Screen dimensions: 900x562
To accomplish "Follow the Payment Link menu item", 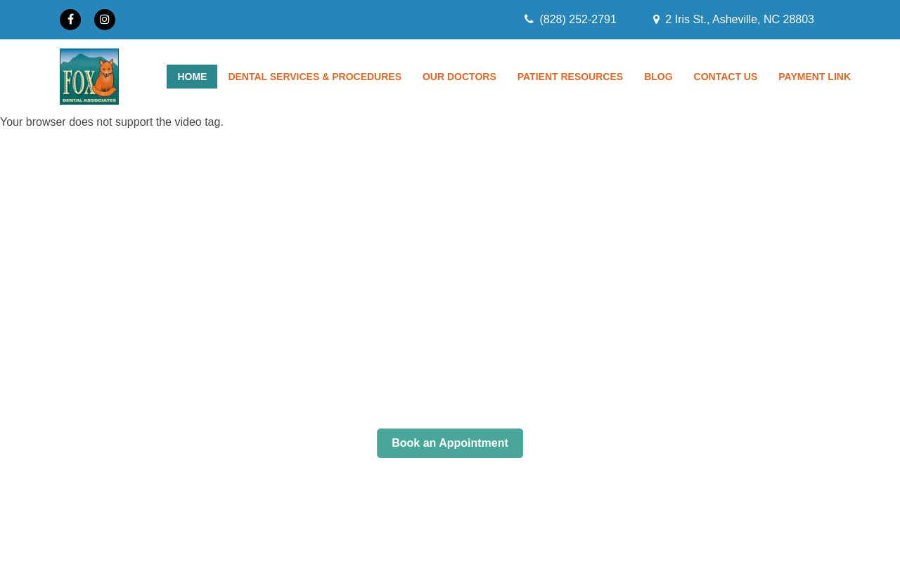I will [814, 77].
